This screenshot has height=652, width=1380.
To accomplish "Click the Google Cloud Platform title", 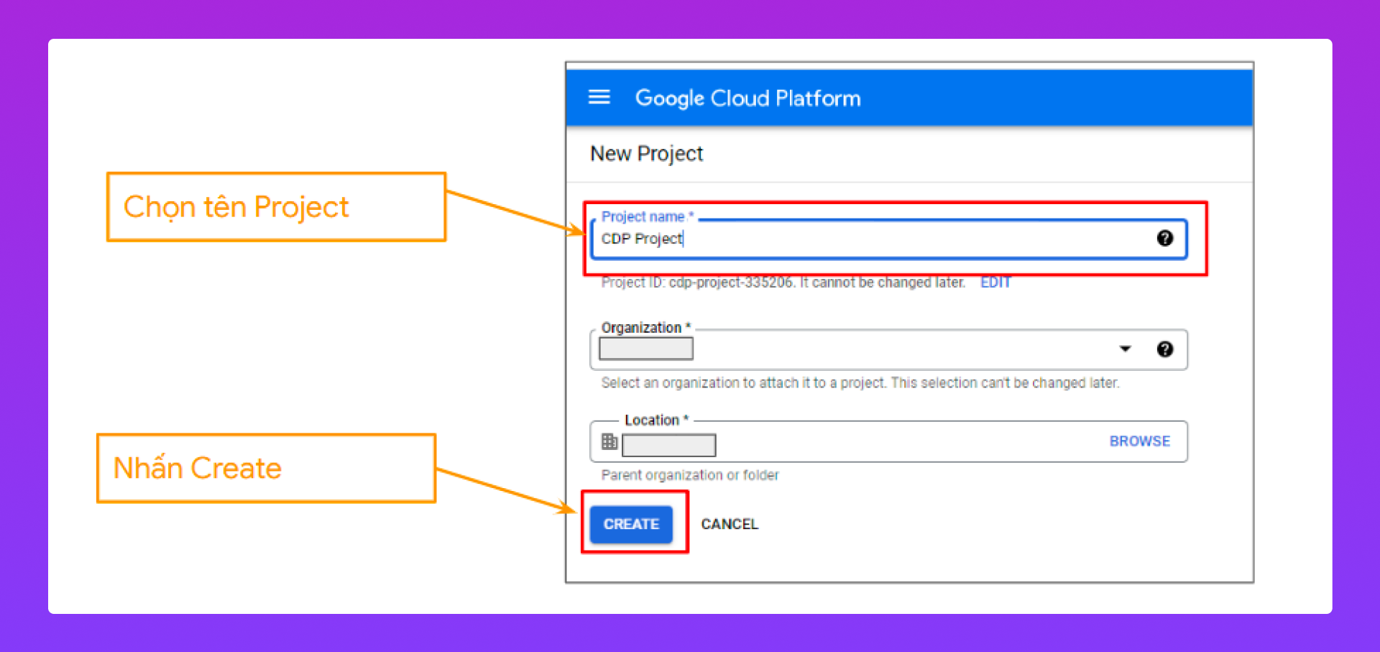I will pos(747,98).
